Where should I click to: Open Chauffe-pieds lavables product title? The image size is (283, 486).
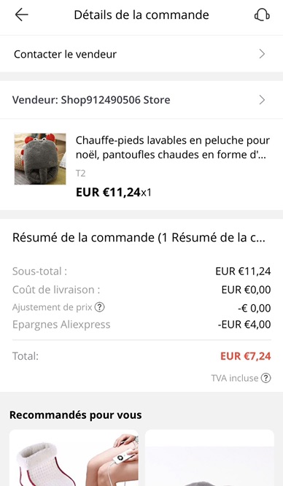tap(173, 147)
